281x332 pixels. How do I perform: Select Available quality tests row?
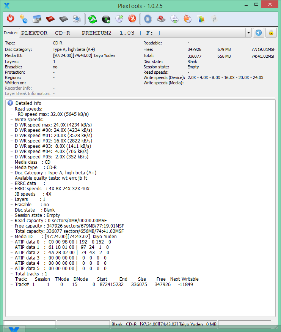(51, 178)
